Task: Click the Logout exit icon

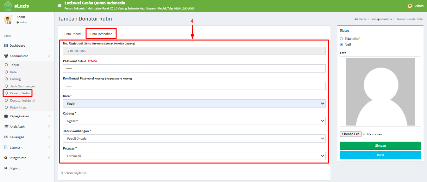Action: click(6, 168)
